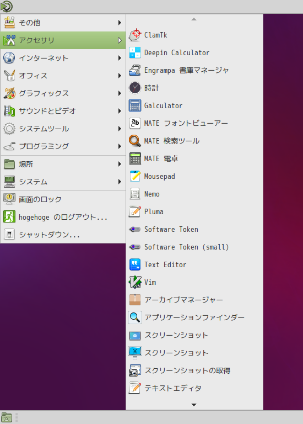Open the プログラミング menu category
The height and width of the screenshot is (424, 303).
click(63, 146)
